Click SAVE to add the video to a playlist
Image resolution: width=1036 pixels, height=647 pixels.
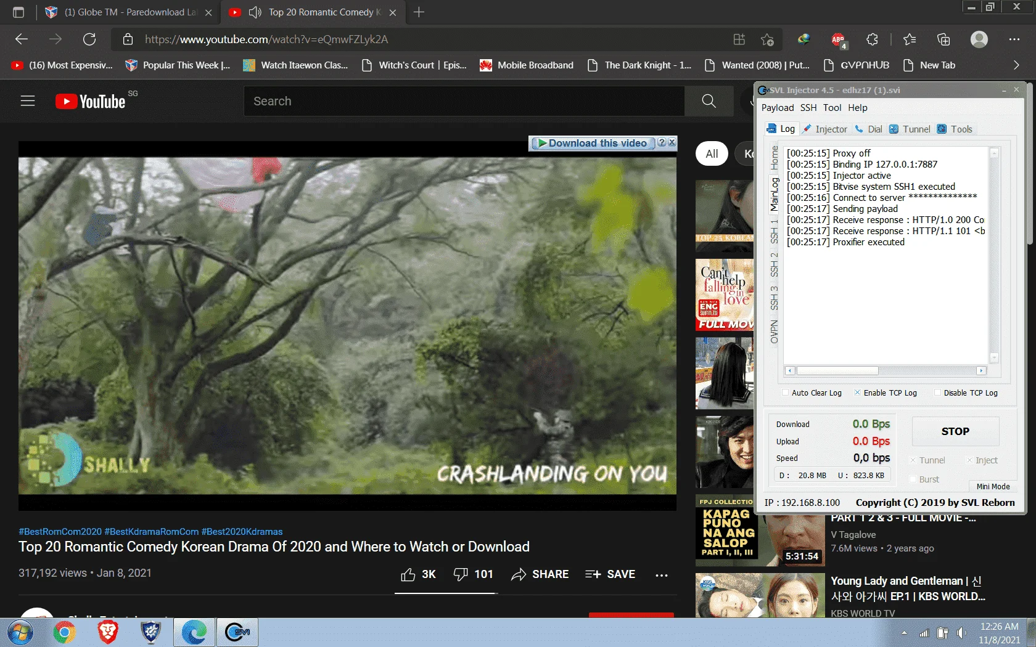pyautogui.click(x=610, y=574)
